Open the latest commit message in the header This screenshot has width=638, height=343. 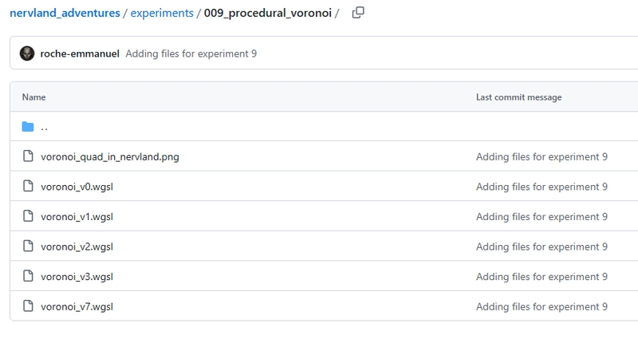(x=191, y=53)
